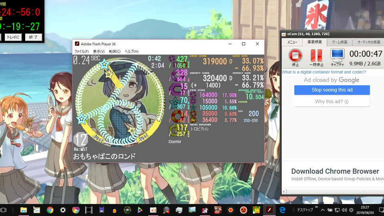Click the song title おもちゃばこのロンド
This screenshot has height=216, width=384.
[x=104, y=156]
